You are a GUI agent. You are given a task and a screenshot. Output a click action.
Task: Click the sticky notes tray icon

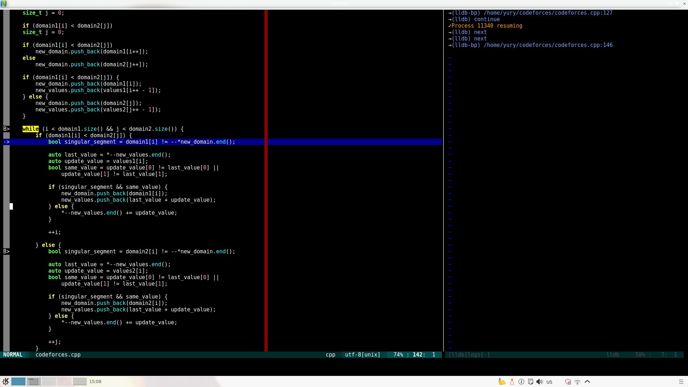pos(502,382)
